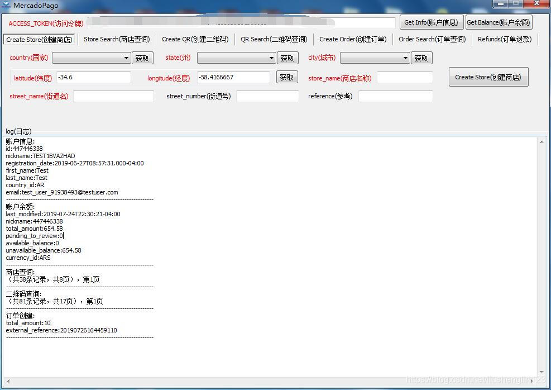
Task: Open the Create Store(创建商店) tab
Action: [x=39, y=39]
